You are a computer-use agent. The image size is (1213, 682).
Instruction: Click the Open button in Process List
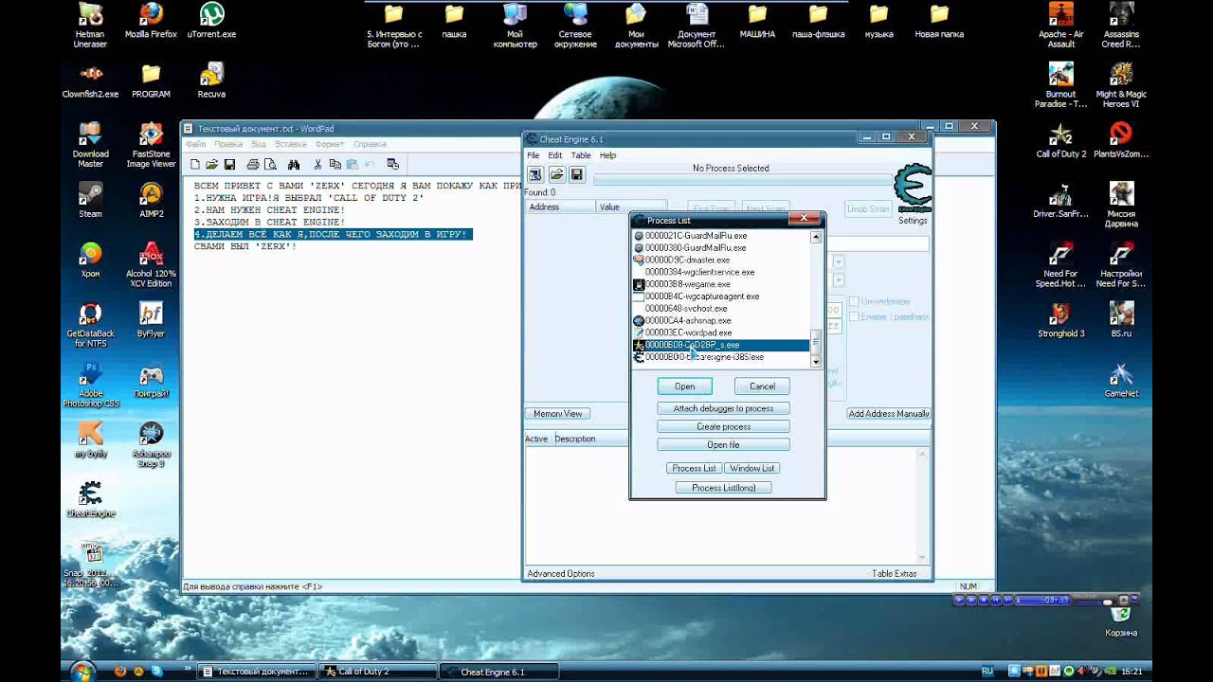685,386
